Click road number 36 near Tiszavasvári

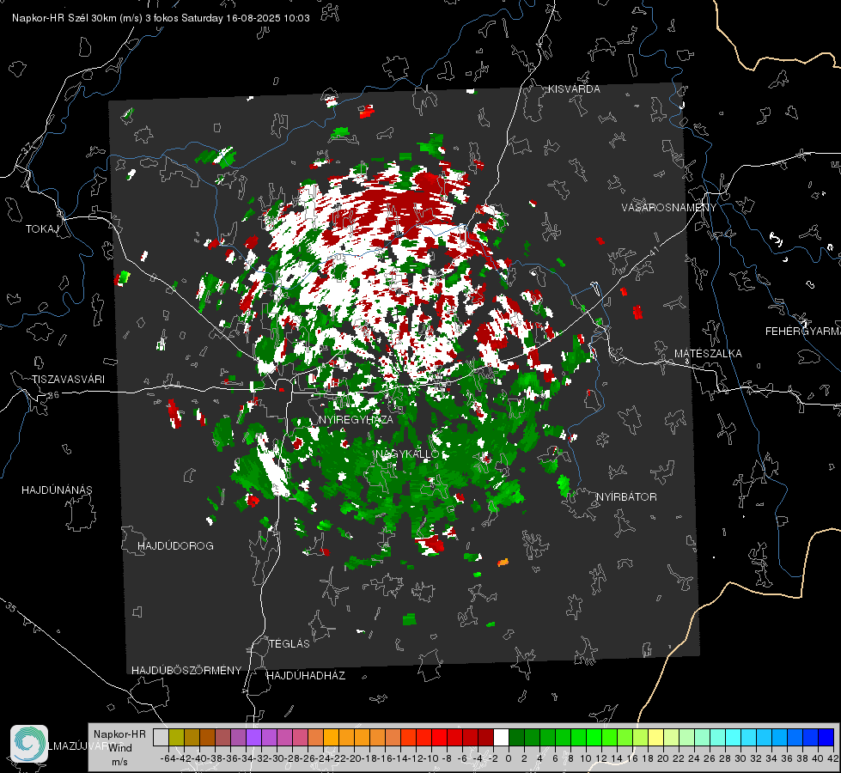click(x=53, y=395)
